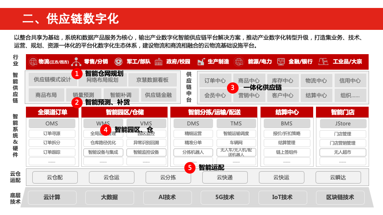
Task: Select the 智能门店 column header
Action: pos(342,112)
